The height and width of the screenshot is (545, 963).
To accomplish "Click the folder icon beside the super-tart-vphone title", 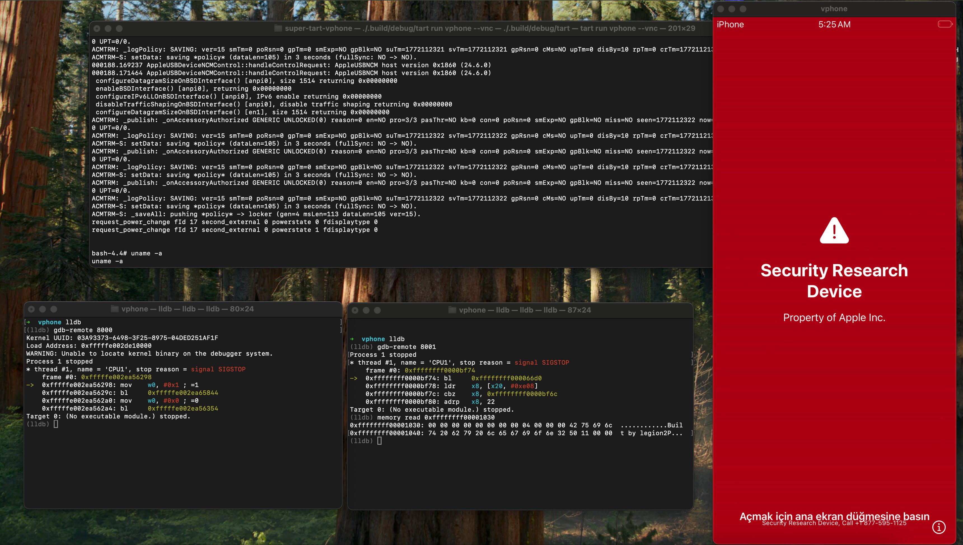I will coord(278,29).
